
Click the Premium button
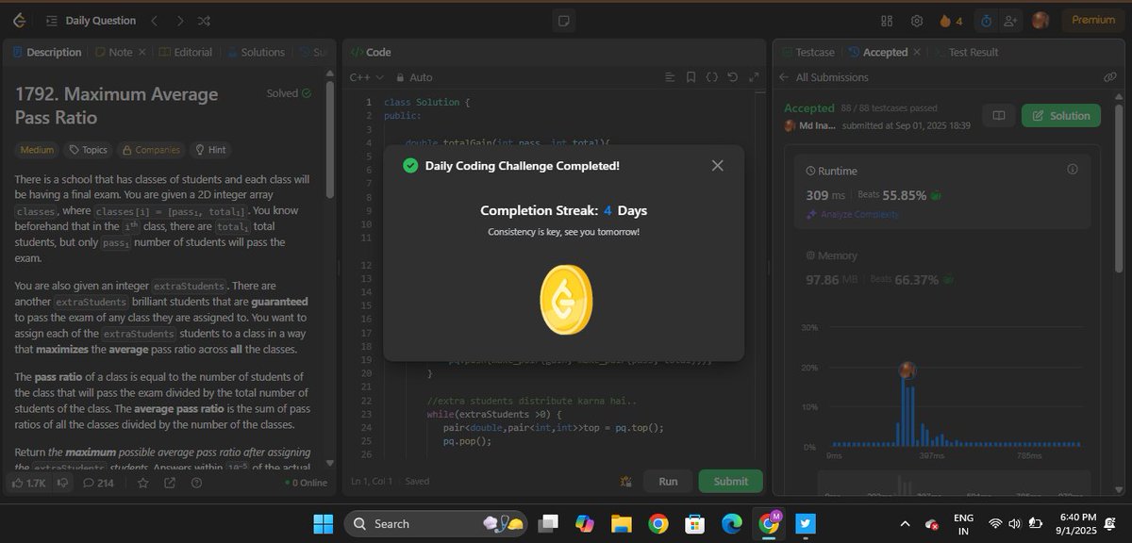click(1094, 21)
